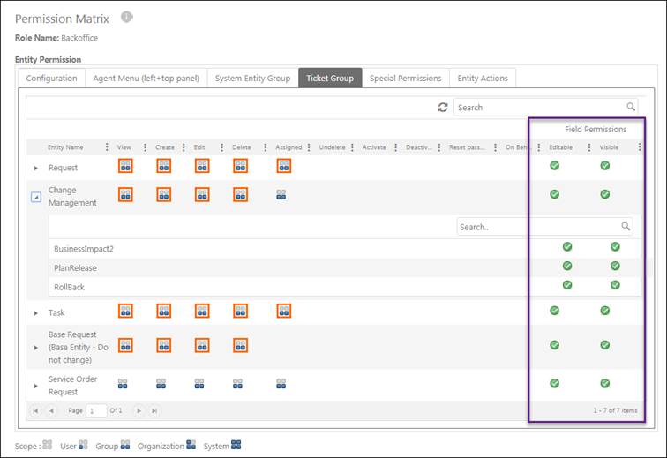
Task: Collapse the Change Management row
Action: [36, 198]
